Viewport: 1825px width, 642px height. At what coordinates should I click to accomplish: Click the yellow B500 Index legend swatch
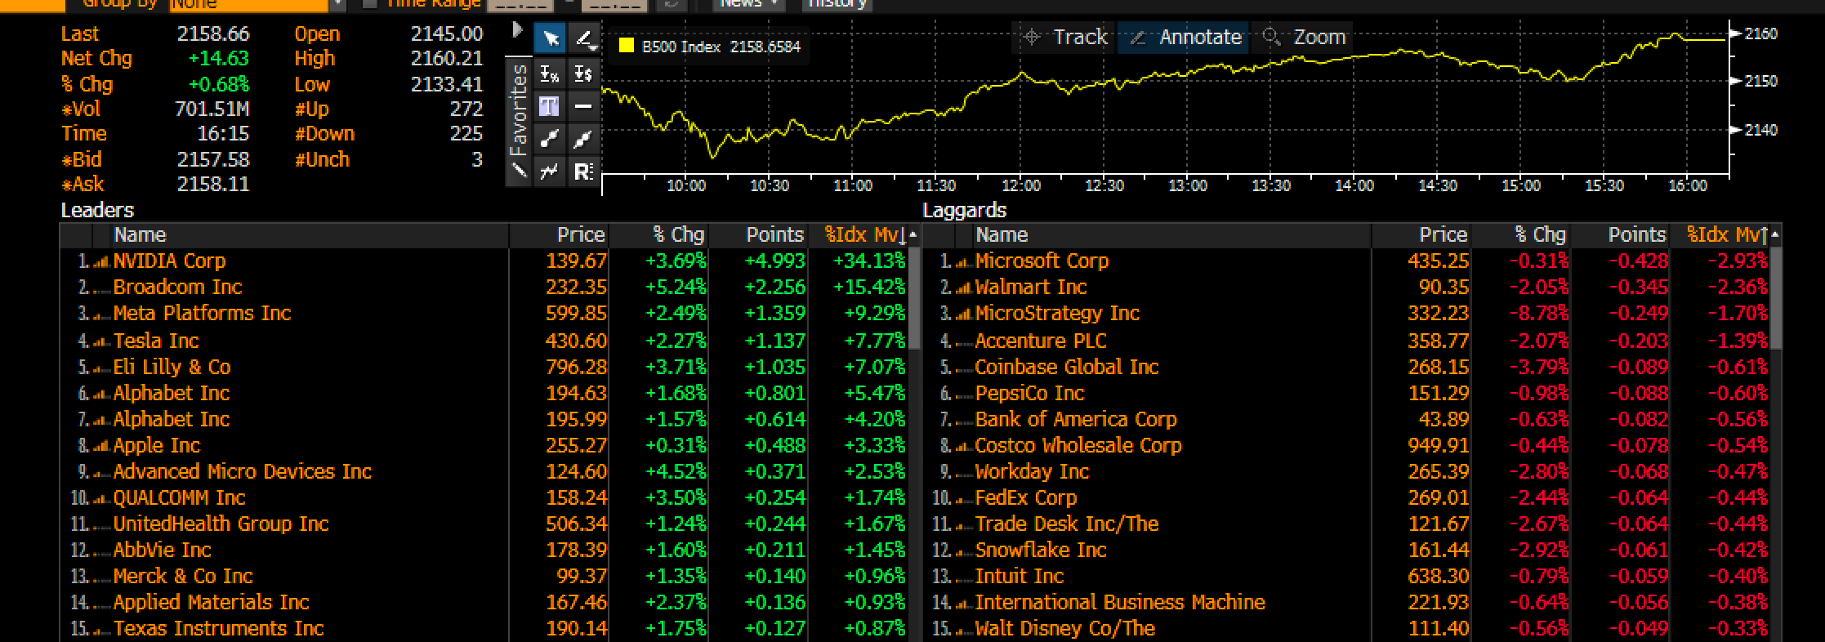click(x=627, y=47)
